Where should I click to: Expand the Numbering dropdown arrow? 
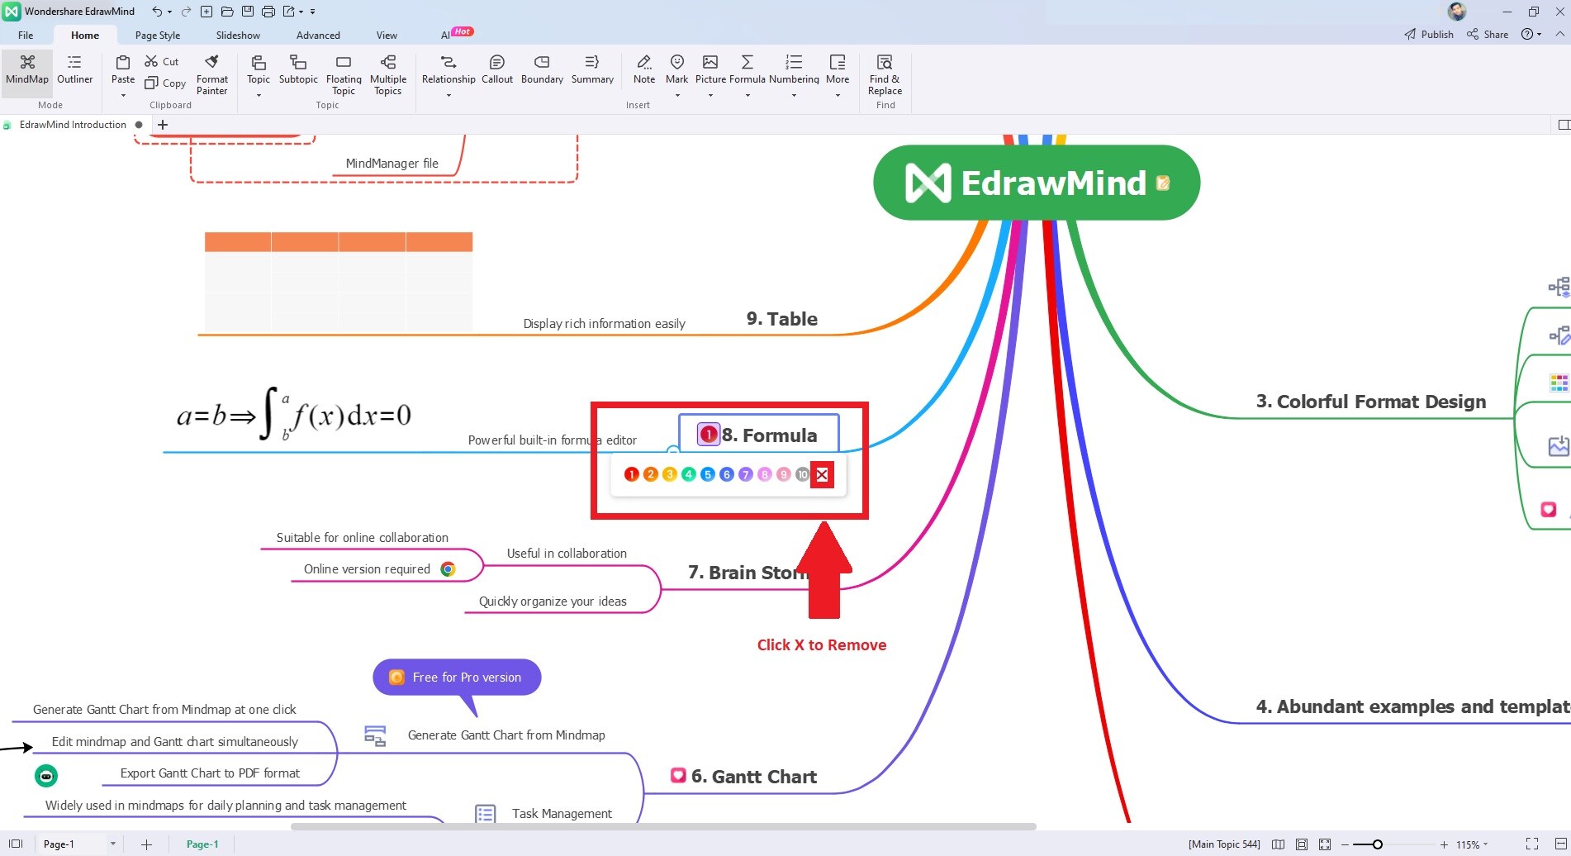pyautogui.click(x=794, y=96)
